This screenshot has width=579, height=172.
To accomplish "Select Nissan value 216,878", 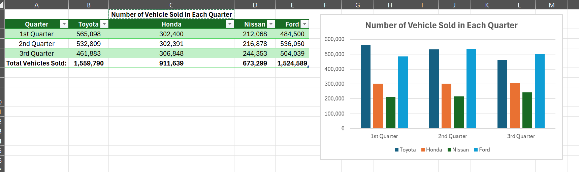I will (255, 44).
